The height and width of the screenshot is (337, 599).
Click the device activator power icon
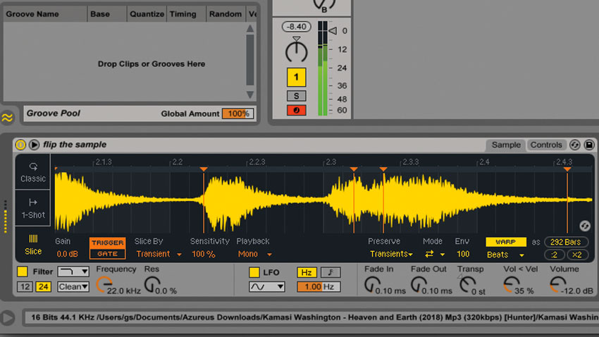tap(20, 145)
